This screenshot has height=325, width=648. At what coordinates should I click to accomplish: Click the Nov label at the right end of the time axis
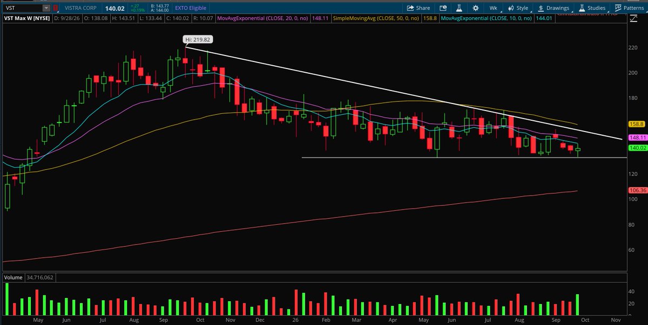coord(615,319)
